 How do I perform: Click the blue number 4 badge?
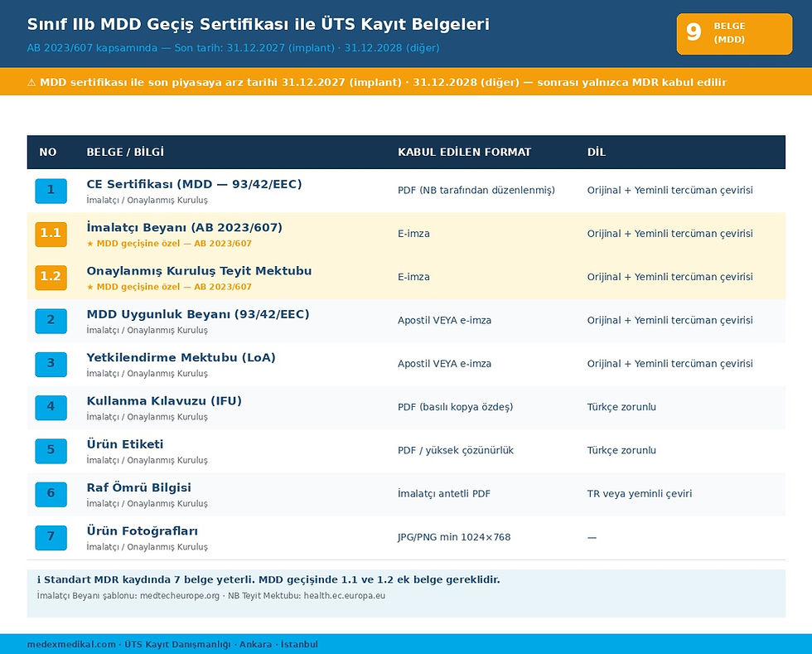51,407
